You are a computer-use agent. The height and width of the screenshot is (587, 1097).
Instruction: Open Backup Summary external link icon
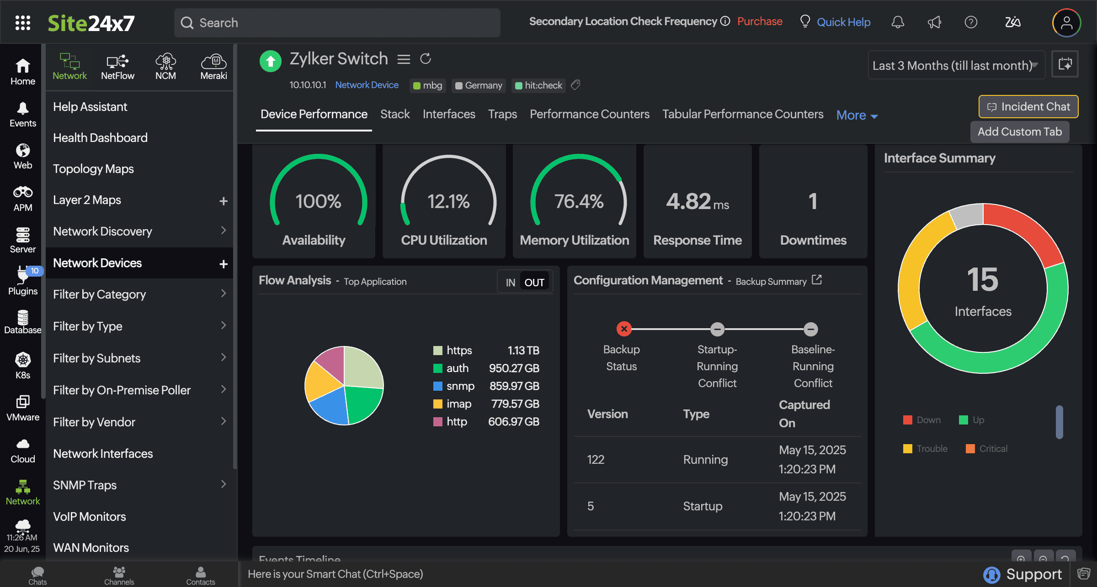[x=817, y=280]
